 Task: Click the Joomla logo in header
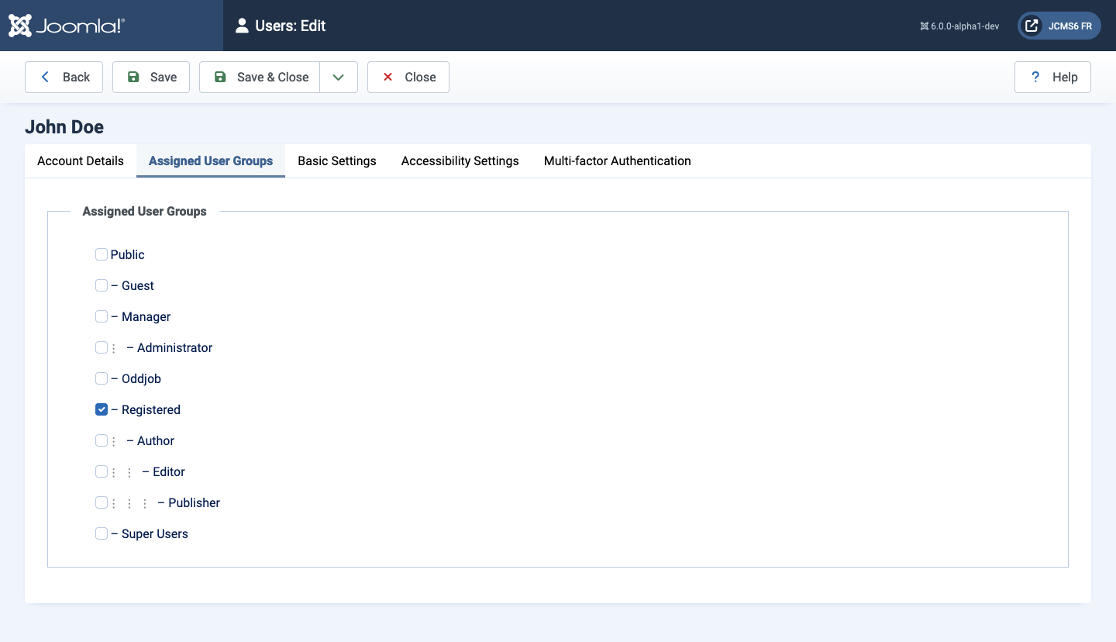[x=67, y=26]
